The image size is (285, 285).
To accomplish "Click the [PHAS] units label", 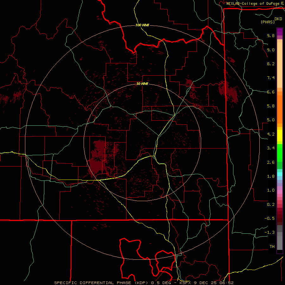I will pyautogui.click(x=268, y=22).
